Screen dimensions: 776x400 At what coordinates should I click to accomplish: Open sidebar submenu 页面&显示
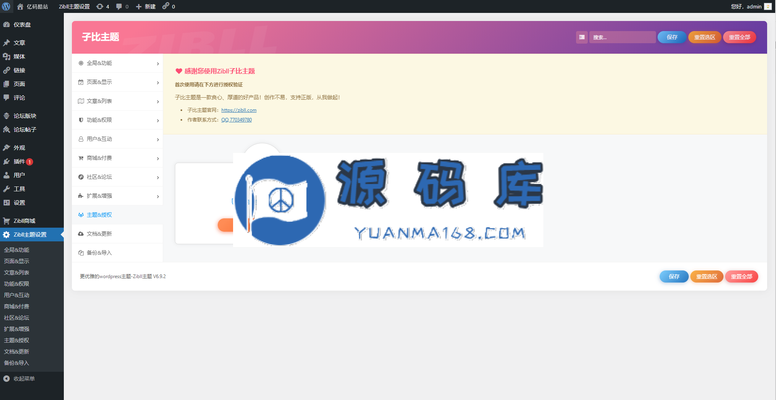(17, 261)
